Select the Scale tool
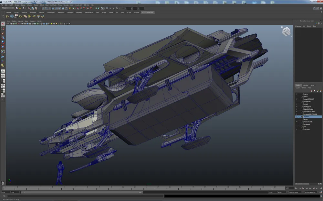The height and width of the screenshot is (201, 323). (3, 47)
